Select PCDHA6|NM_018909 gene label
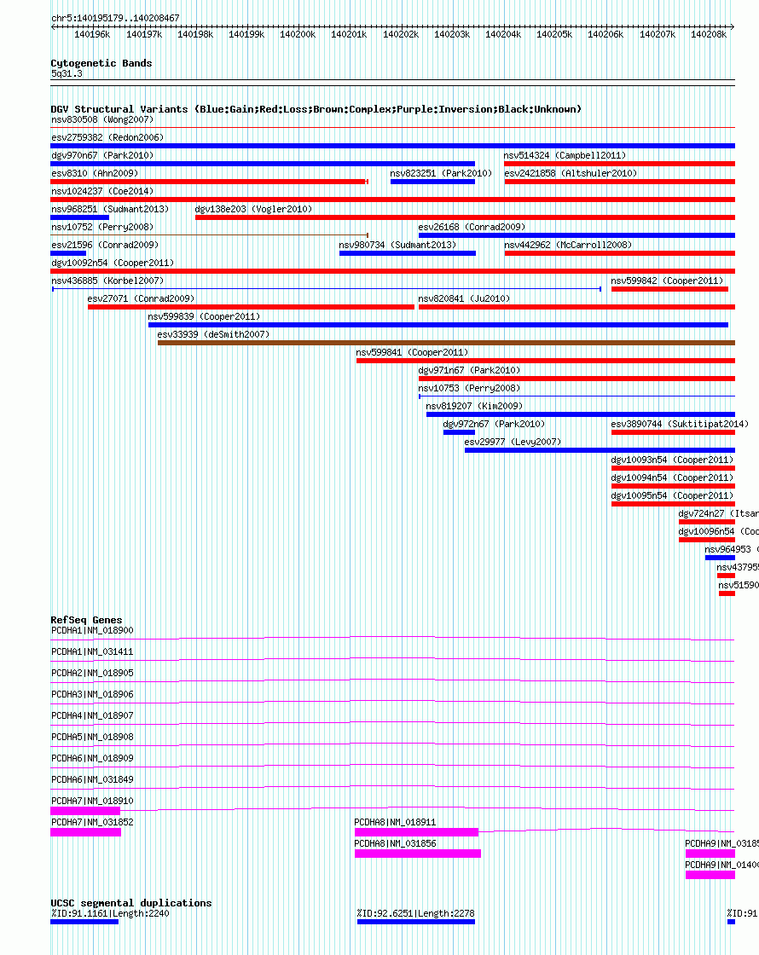This screenshot has width=759, height=955. click(93, 758)
